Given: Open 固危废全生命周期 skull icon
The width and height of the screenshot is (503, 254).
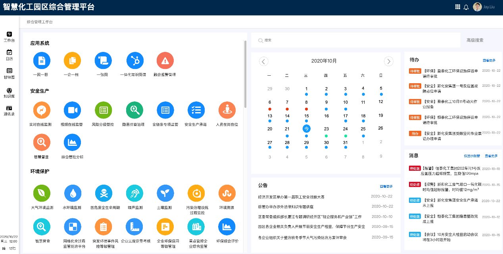Looking at the screenshot, I should [x=104, y=193].
